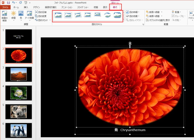Switch to the Insert (挿入) tab
The width and height of the screenshot is (194, 140).
click(26, 7)
